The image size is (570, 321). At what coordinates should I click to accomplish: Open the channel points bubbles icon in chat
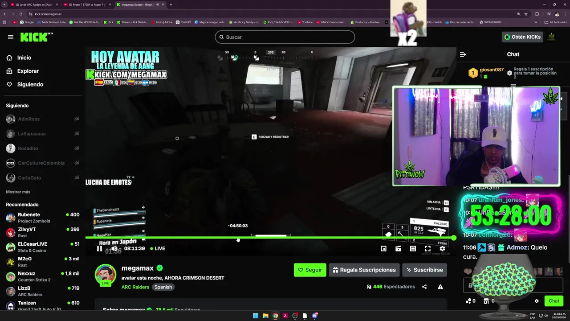468,301
